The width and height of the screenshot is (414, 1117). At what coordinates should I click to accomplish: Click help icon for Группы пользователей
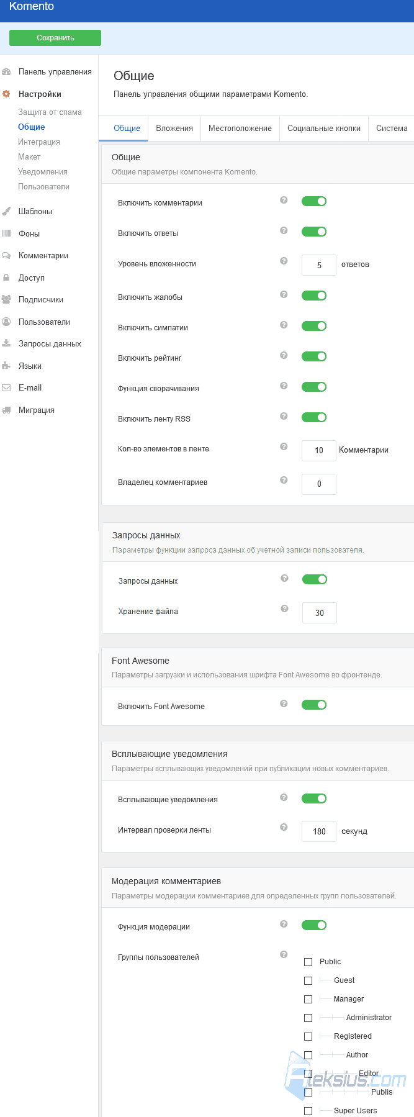pos(284,954)
